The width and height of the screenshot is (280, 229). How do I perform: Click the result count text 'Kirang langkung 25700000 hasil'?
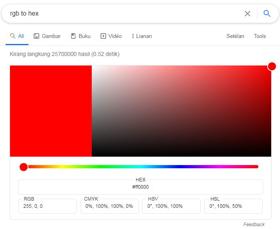50,54
